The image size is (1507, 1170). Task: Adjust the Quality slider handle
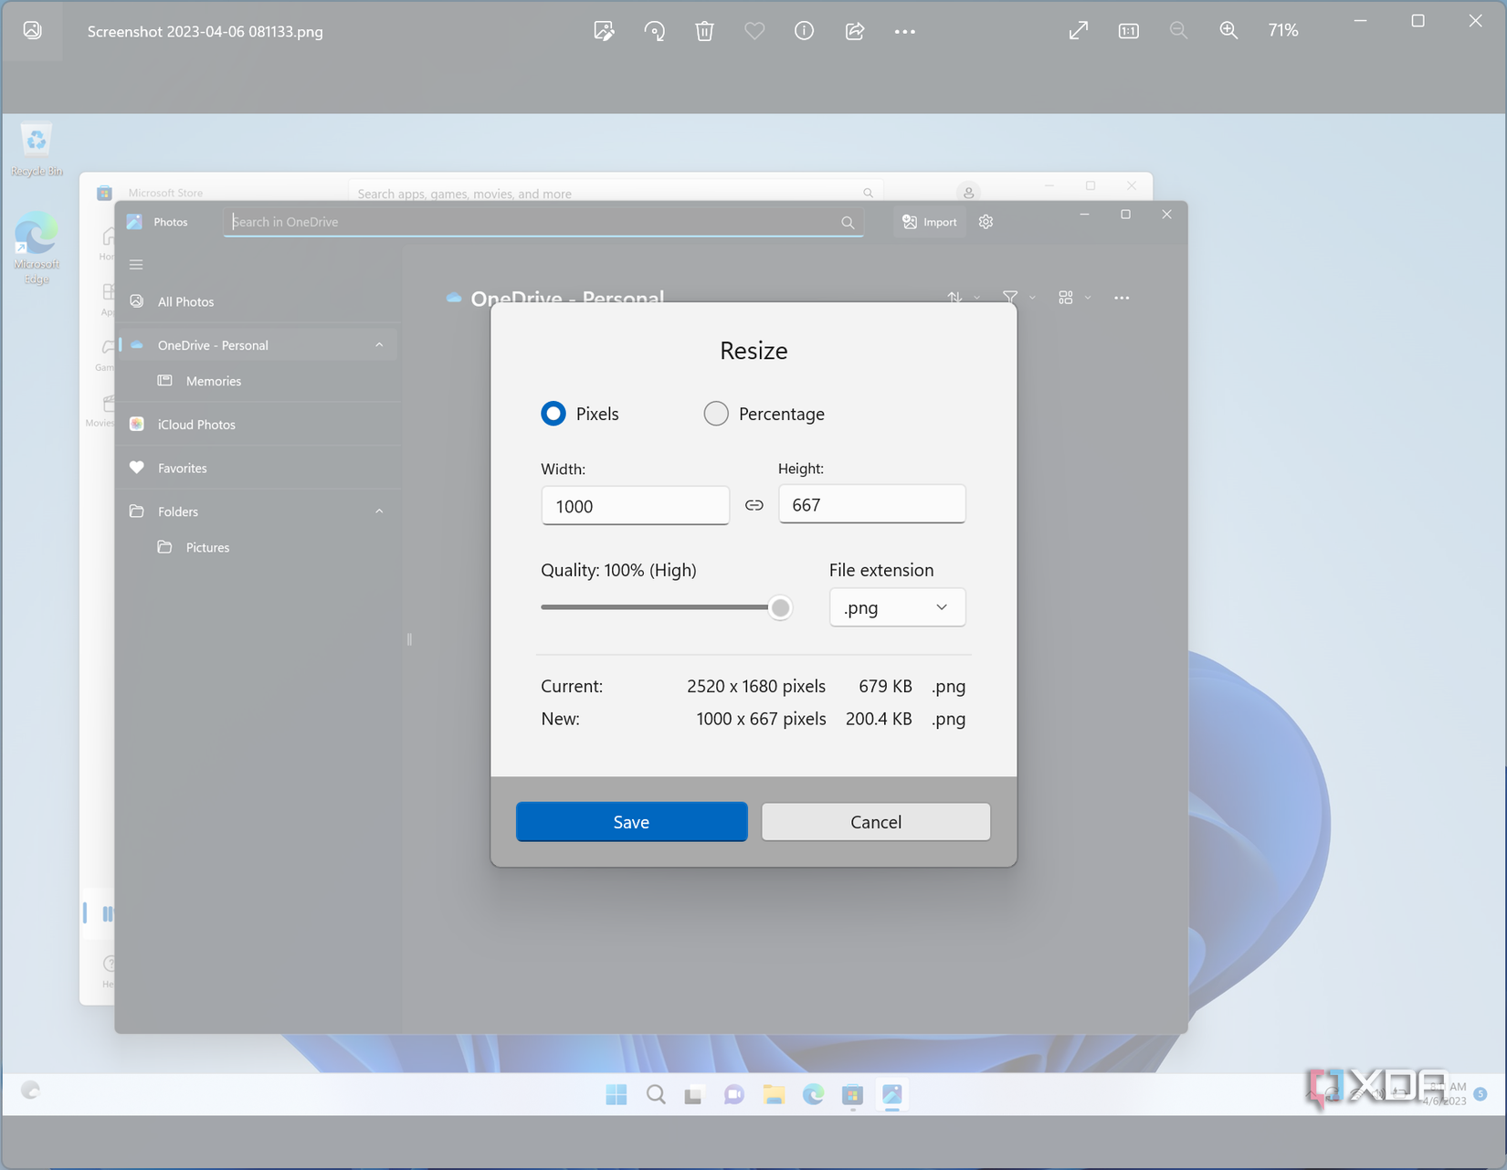[780, 607]
